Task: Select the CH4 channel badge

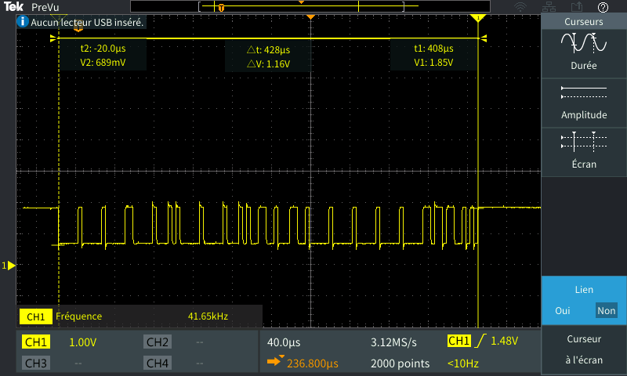Action: 158,363
